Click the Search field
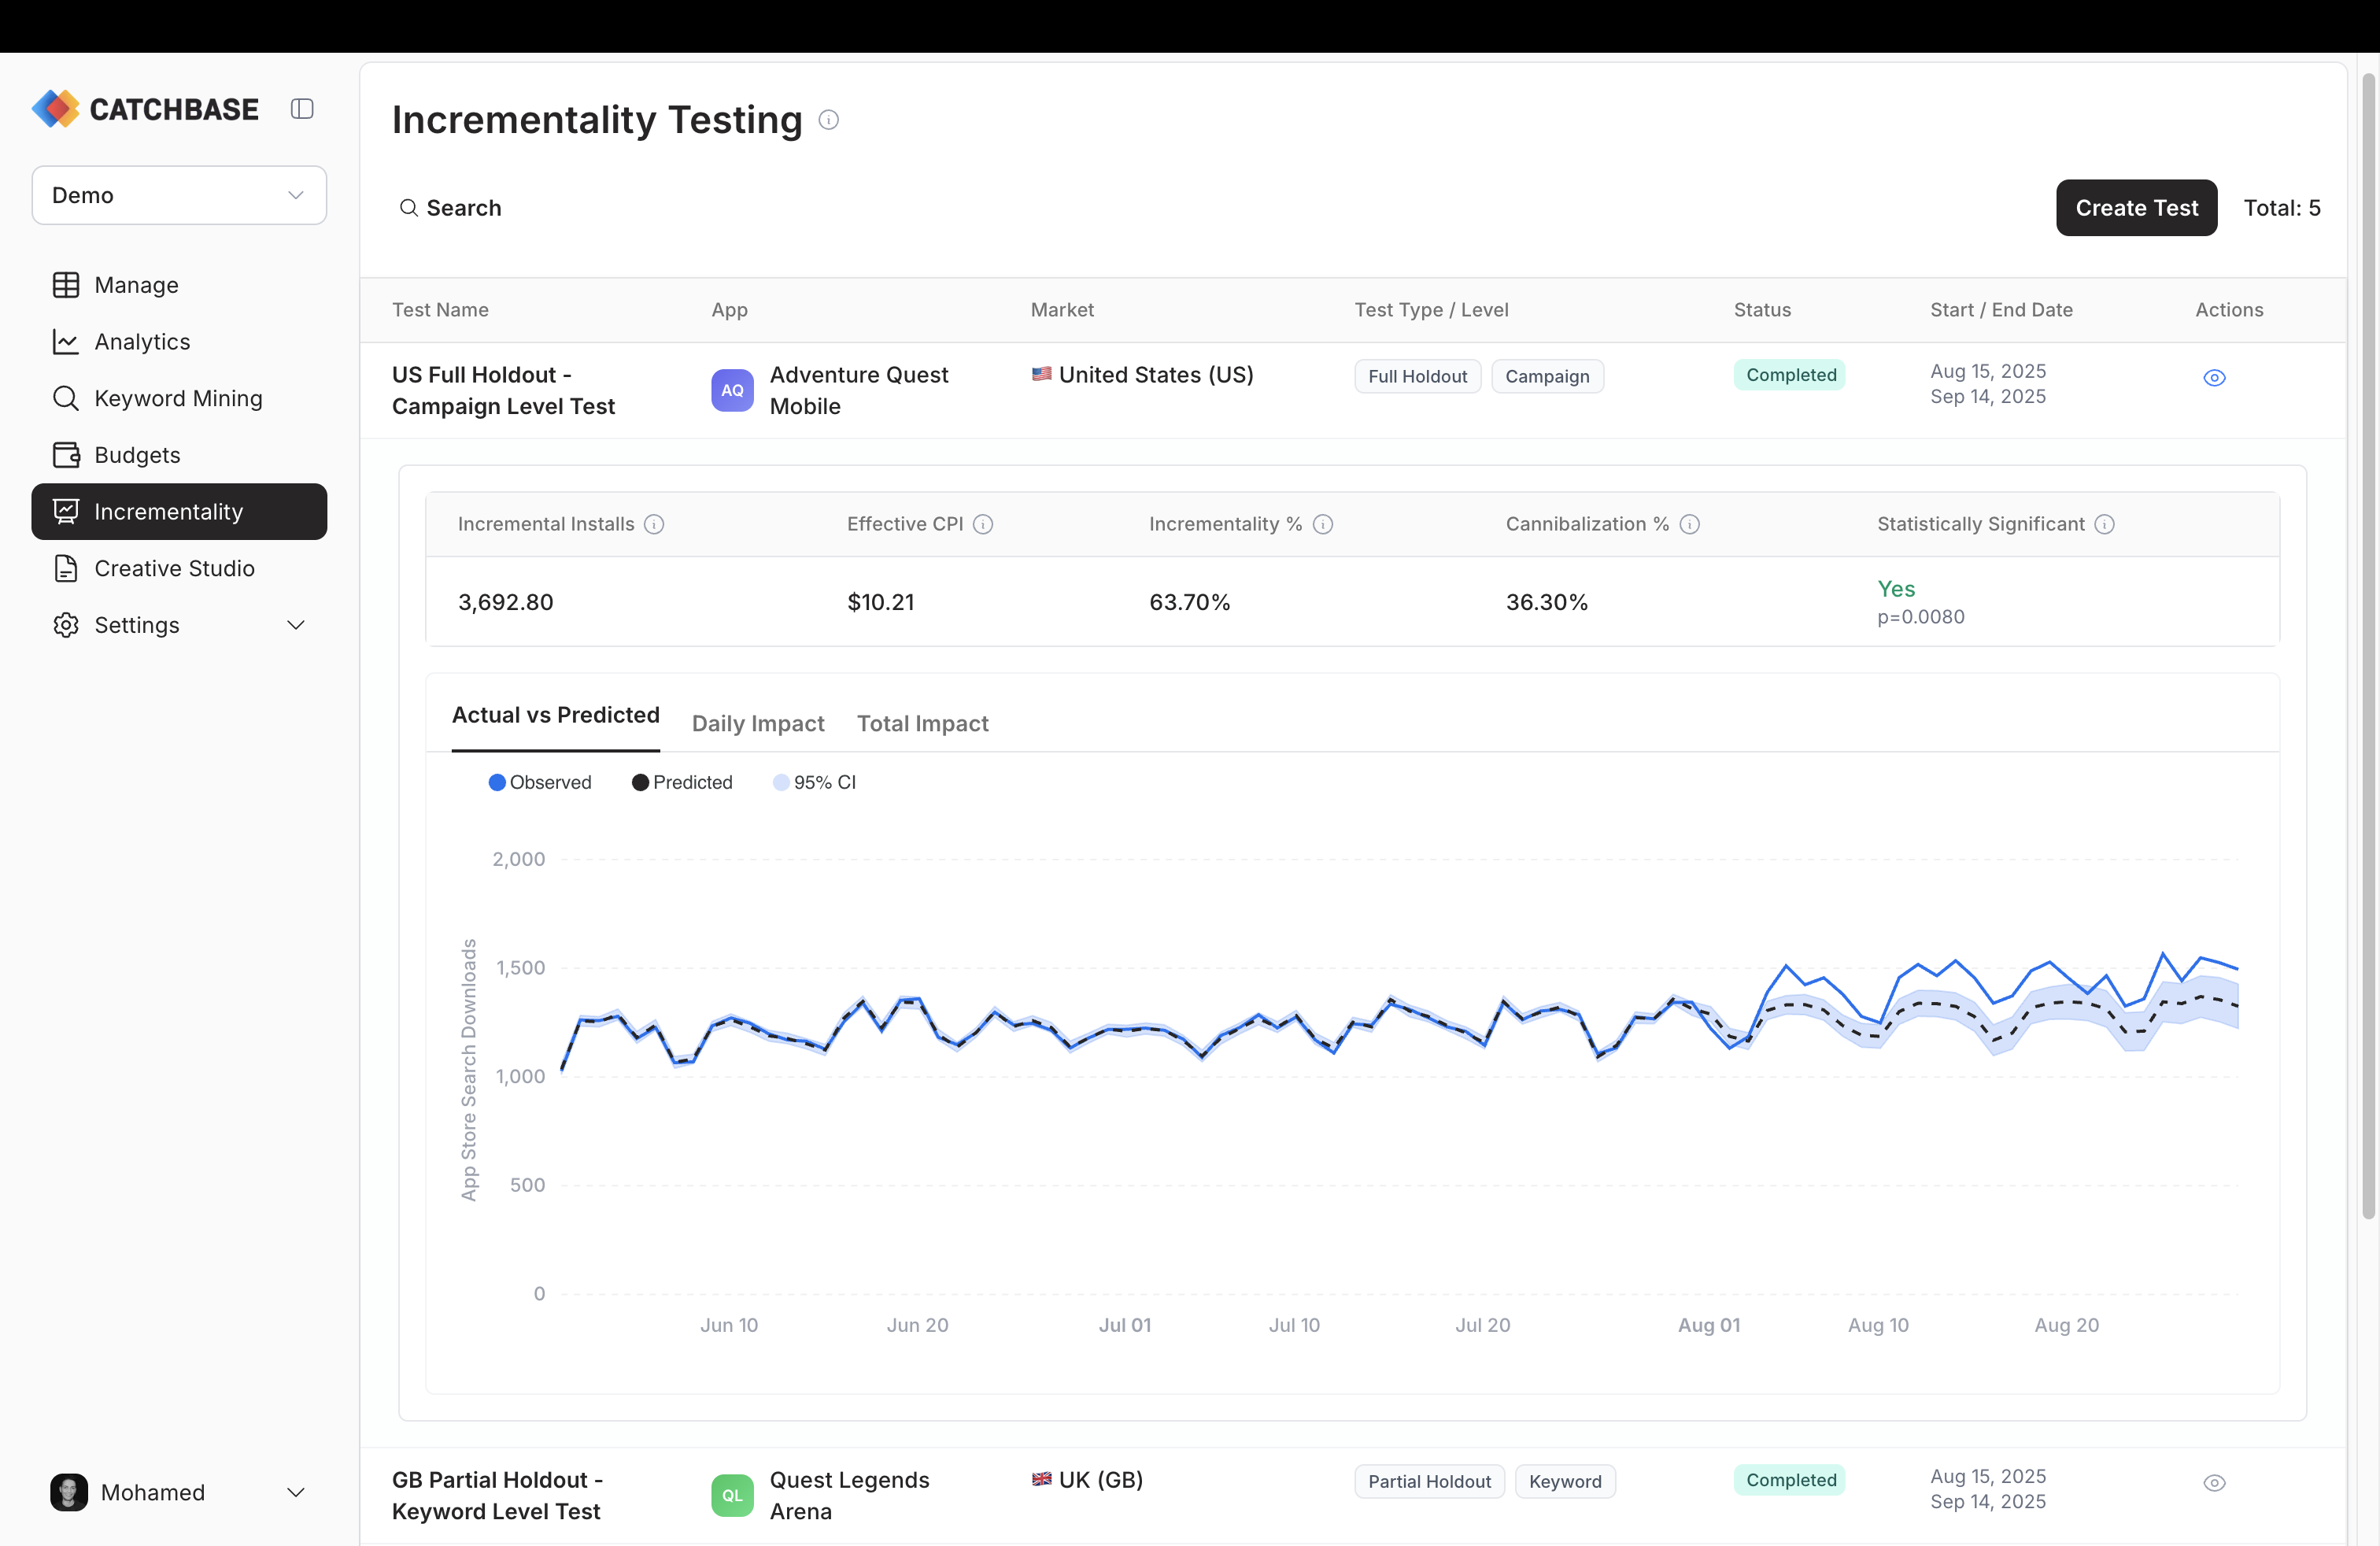 [463, 207]
